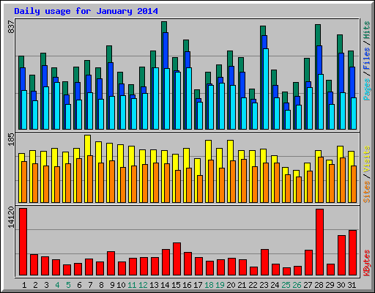
Task: Click the orange 'Sites' legend label
Action: tap(367, 192)
